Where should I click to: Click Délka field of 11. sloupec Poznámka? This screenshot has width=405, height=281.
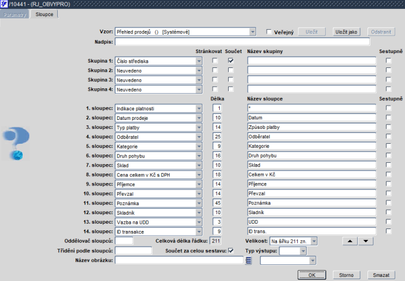(217, 203)
